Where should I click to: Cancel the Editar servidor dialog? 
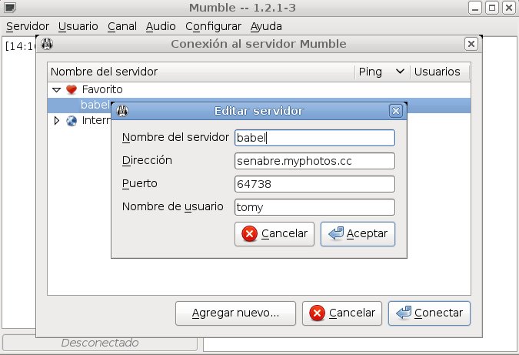click(x=274, y=233)
